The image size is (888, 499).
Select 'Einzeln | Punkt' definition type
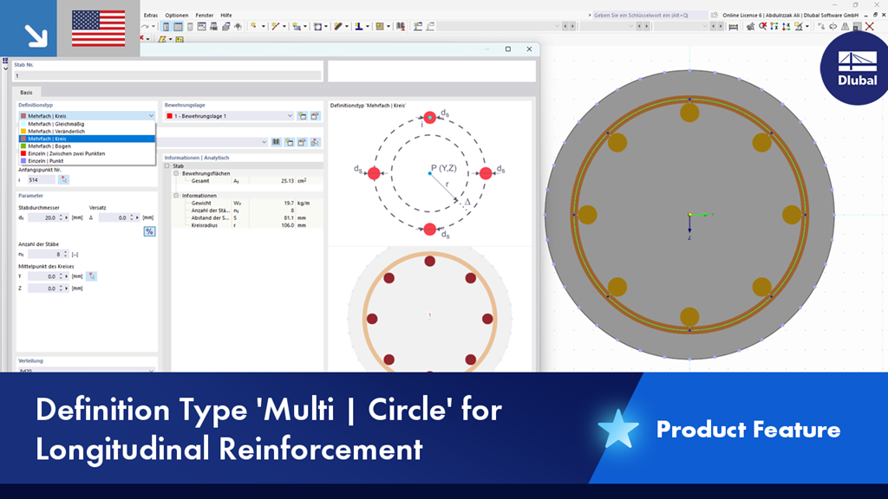[87, 160]
